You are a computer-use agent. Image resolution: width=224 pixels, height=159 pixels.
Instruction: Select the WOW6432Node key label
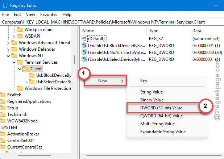pyautogui.click(x=22, y=121)
